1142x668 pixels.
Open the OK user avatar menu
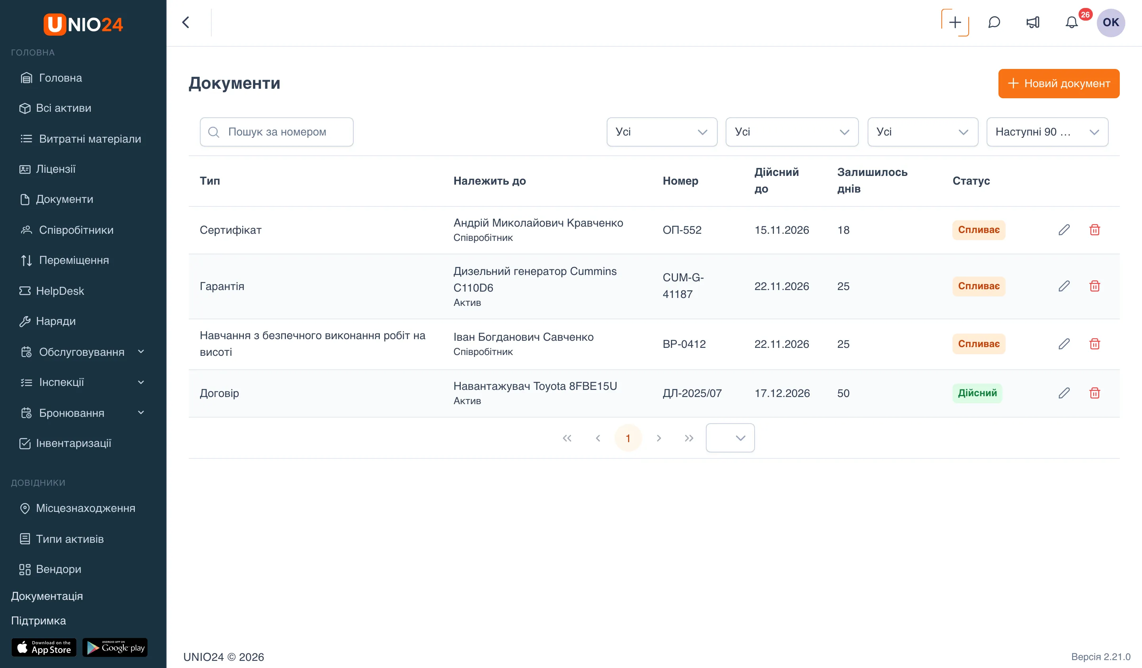[1110, 22]
